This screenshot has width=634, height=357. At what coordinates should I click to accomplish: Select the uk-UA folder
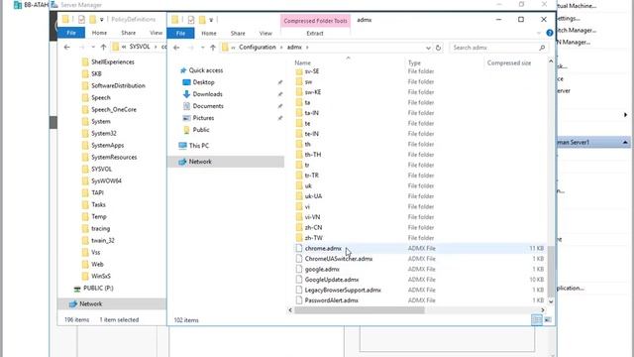(313, 196)
